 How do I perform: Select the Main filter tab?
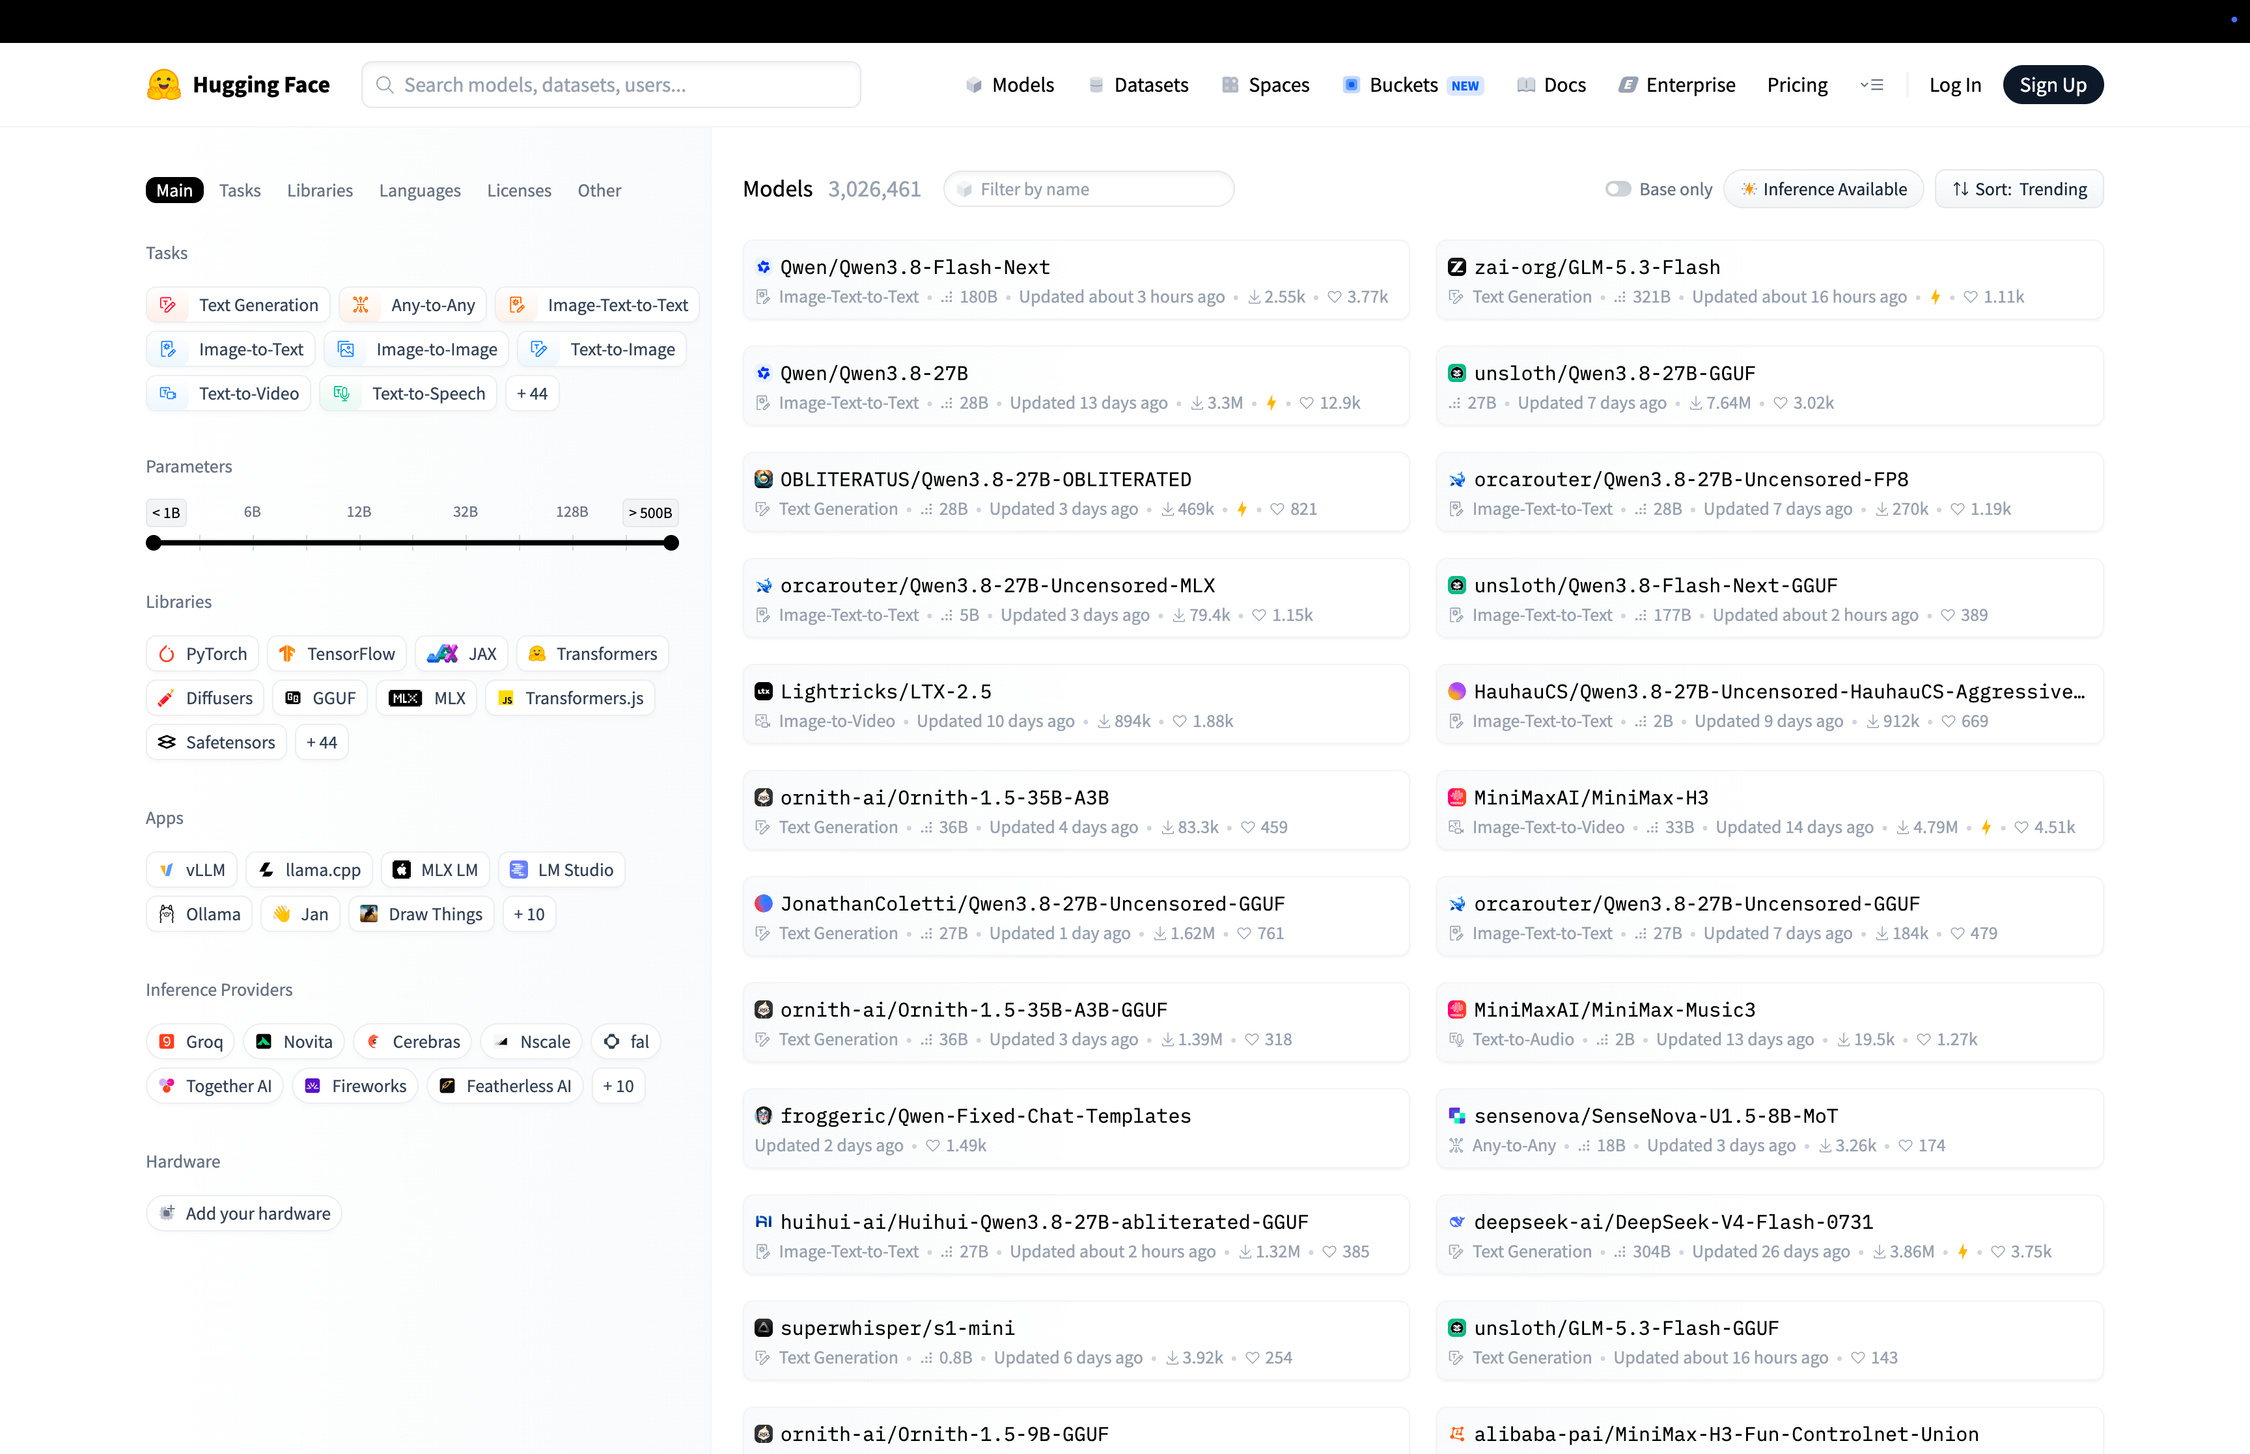pyautogui.click(x=174, y=190)
